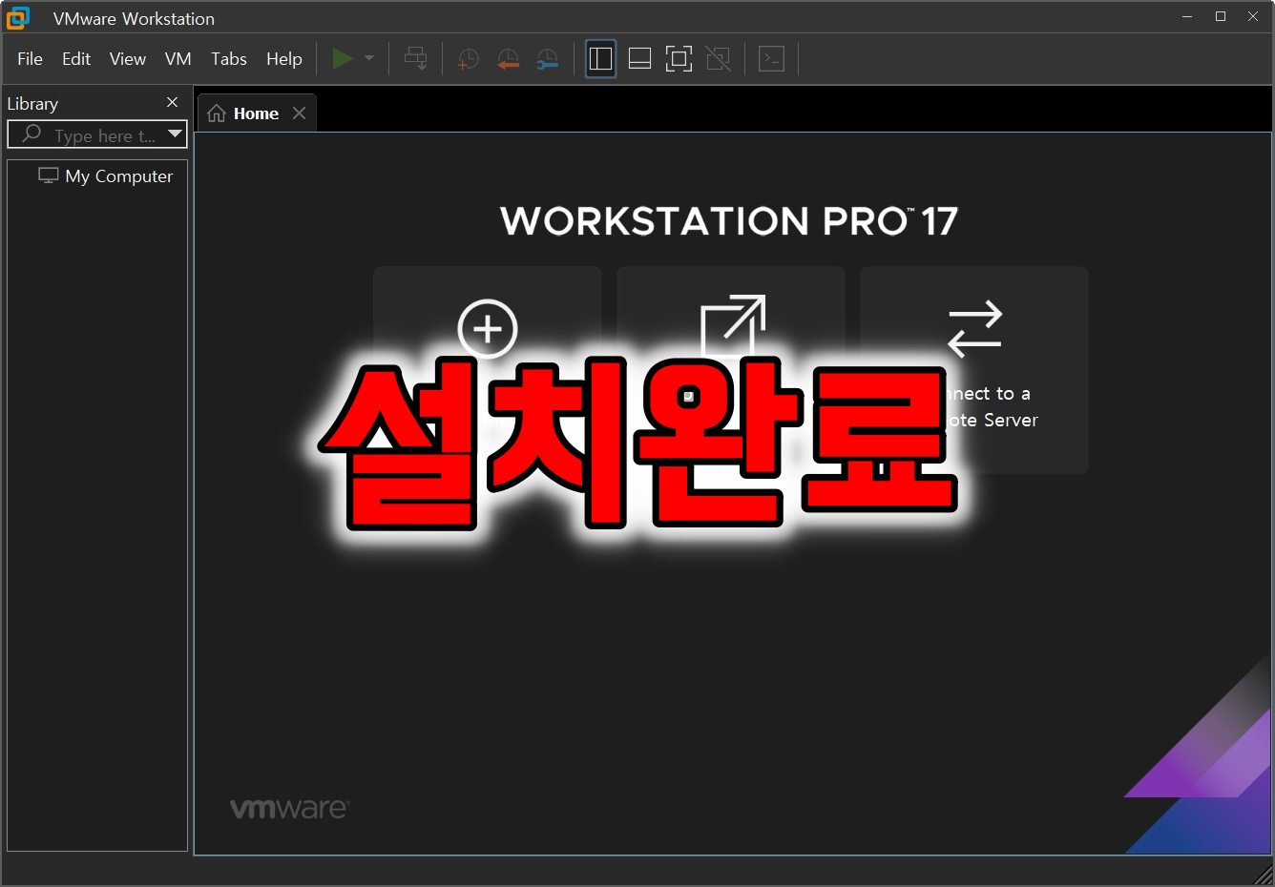Open the Library search filter dropdown

click(176, 134)
